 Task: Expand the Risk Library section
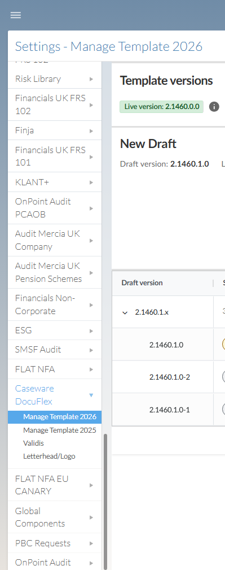55,79
